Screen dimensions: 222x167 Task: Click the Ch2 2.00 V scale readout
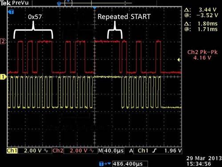79,151
